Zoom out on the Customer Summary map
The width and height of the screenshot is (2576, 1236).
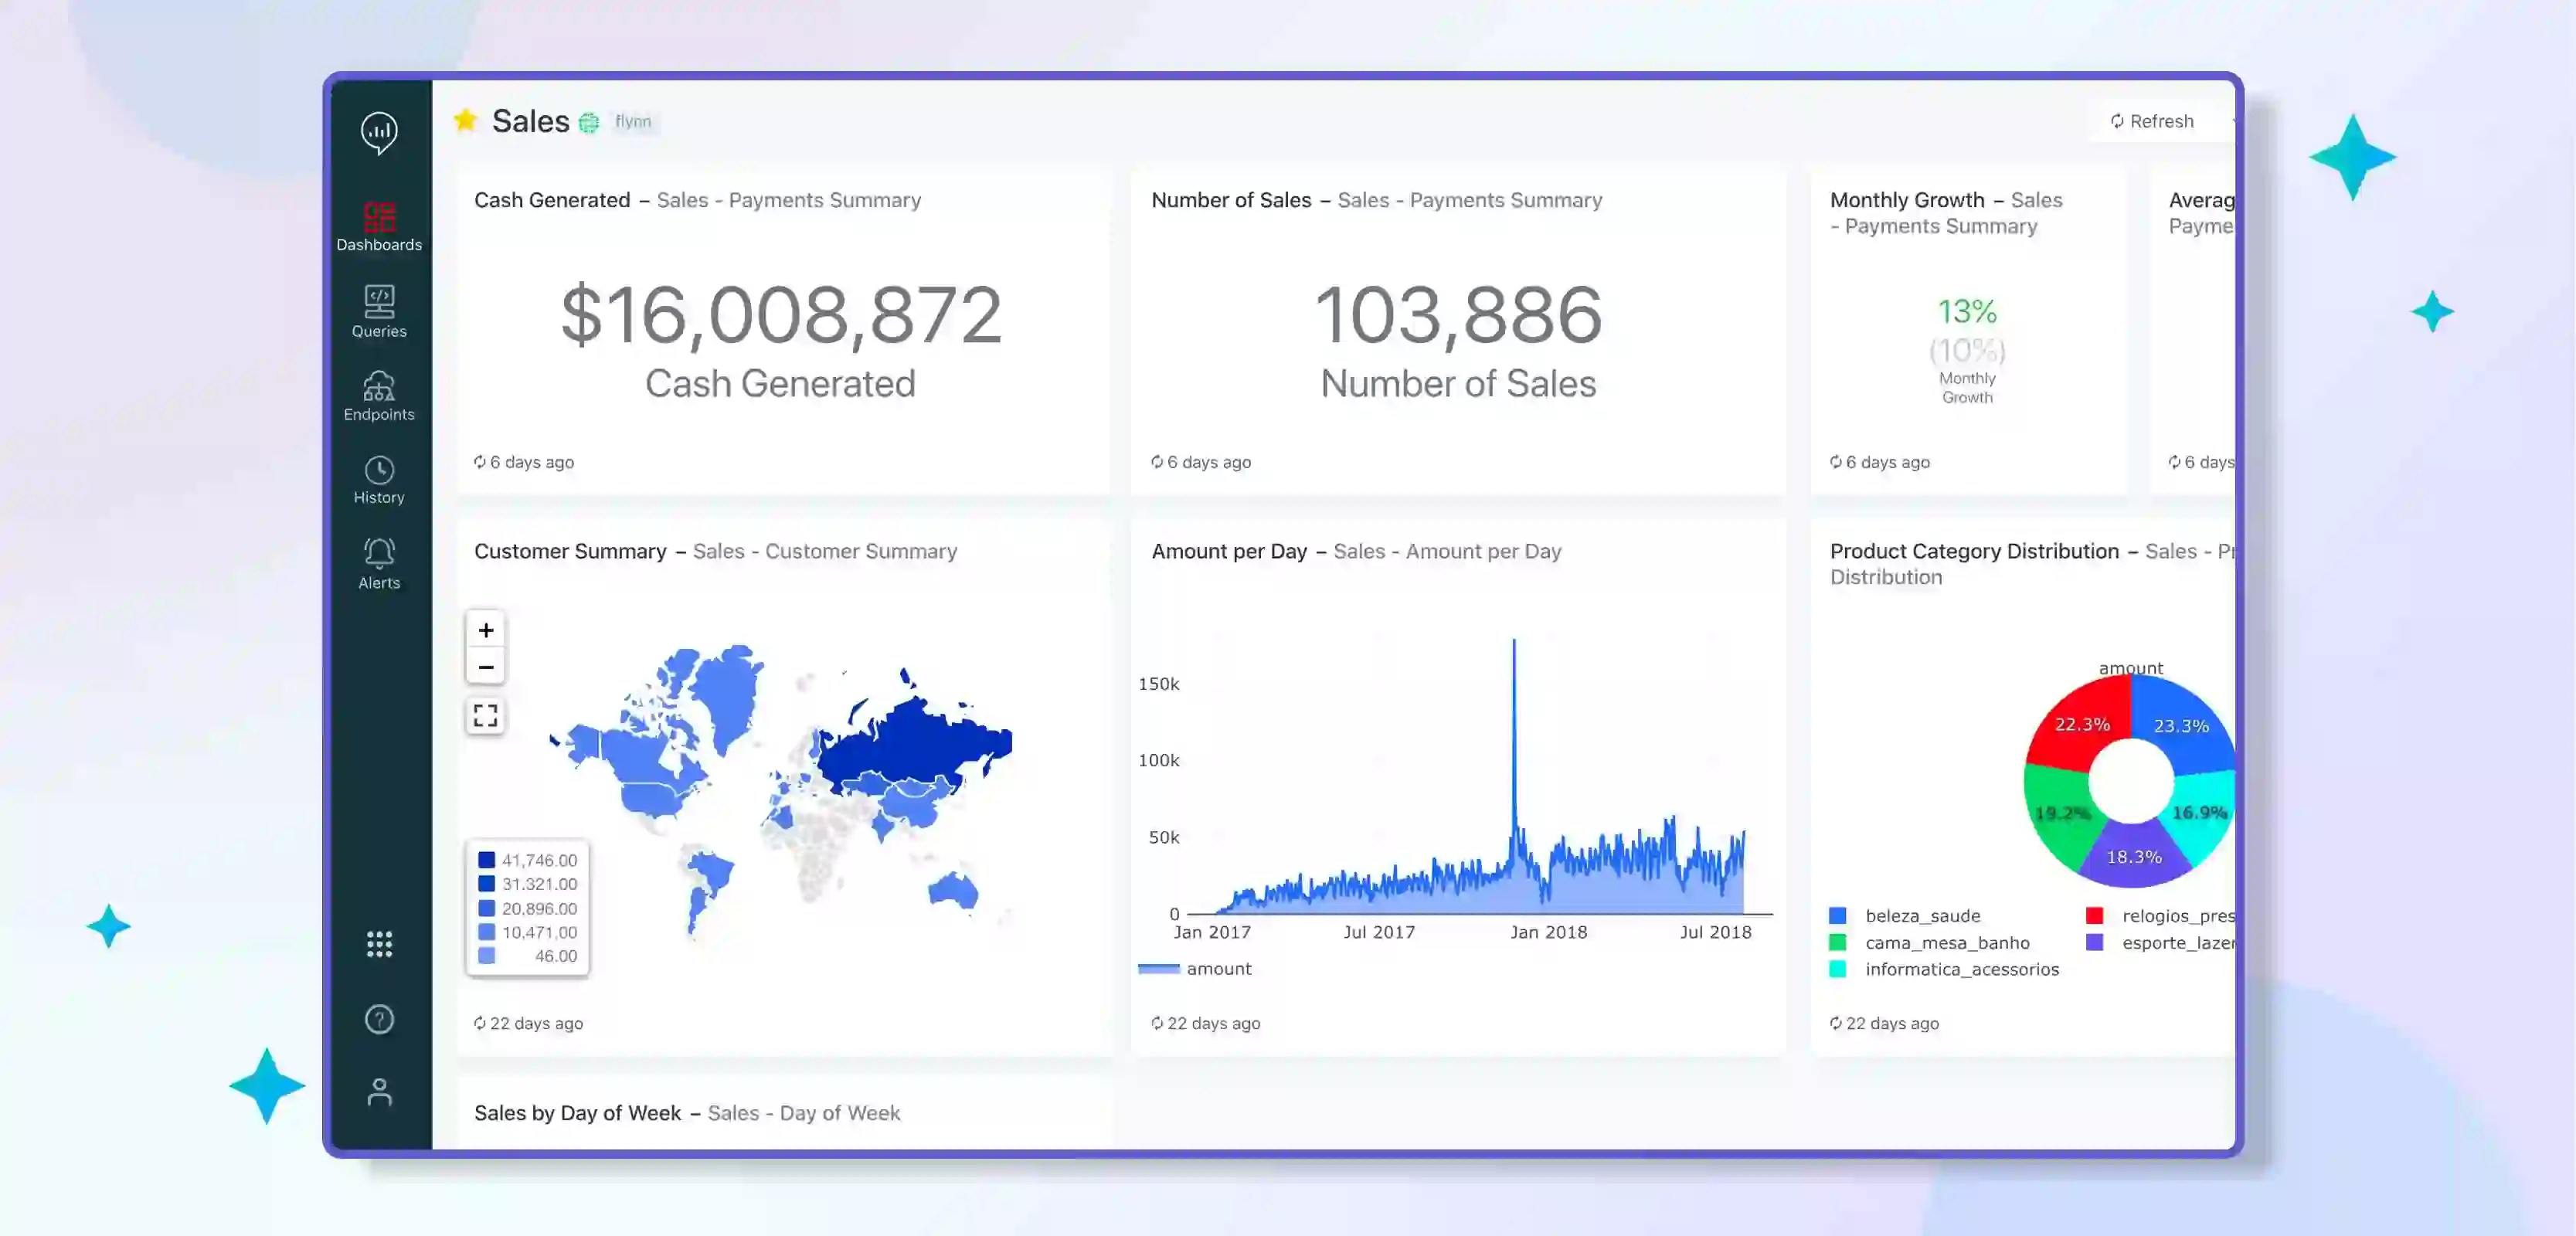tap(485, 667)
